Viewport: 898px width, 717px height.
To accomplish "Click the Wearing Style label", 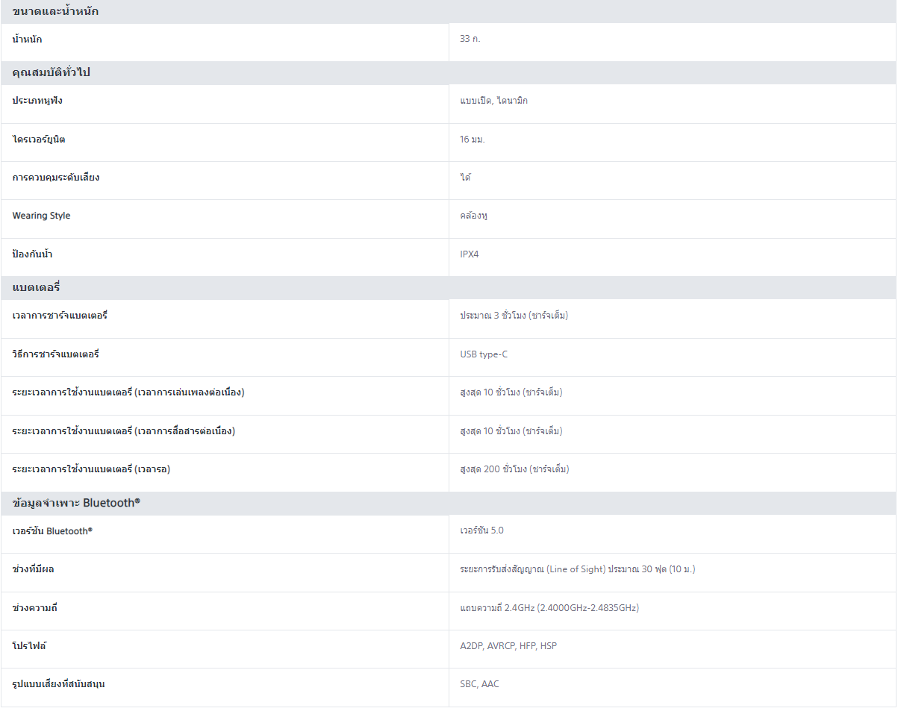I will [x=41, y=216].
